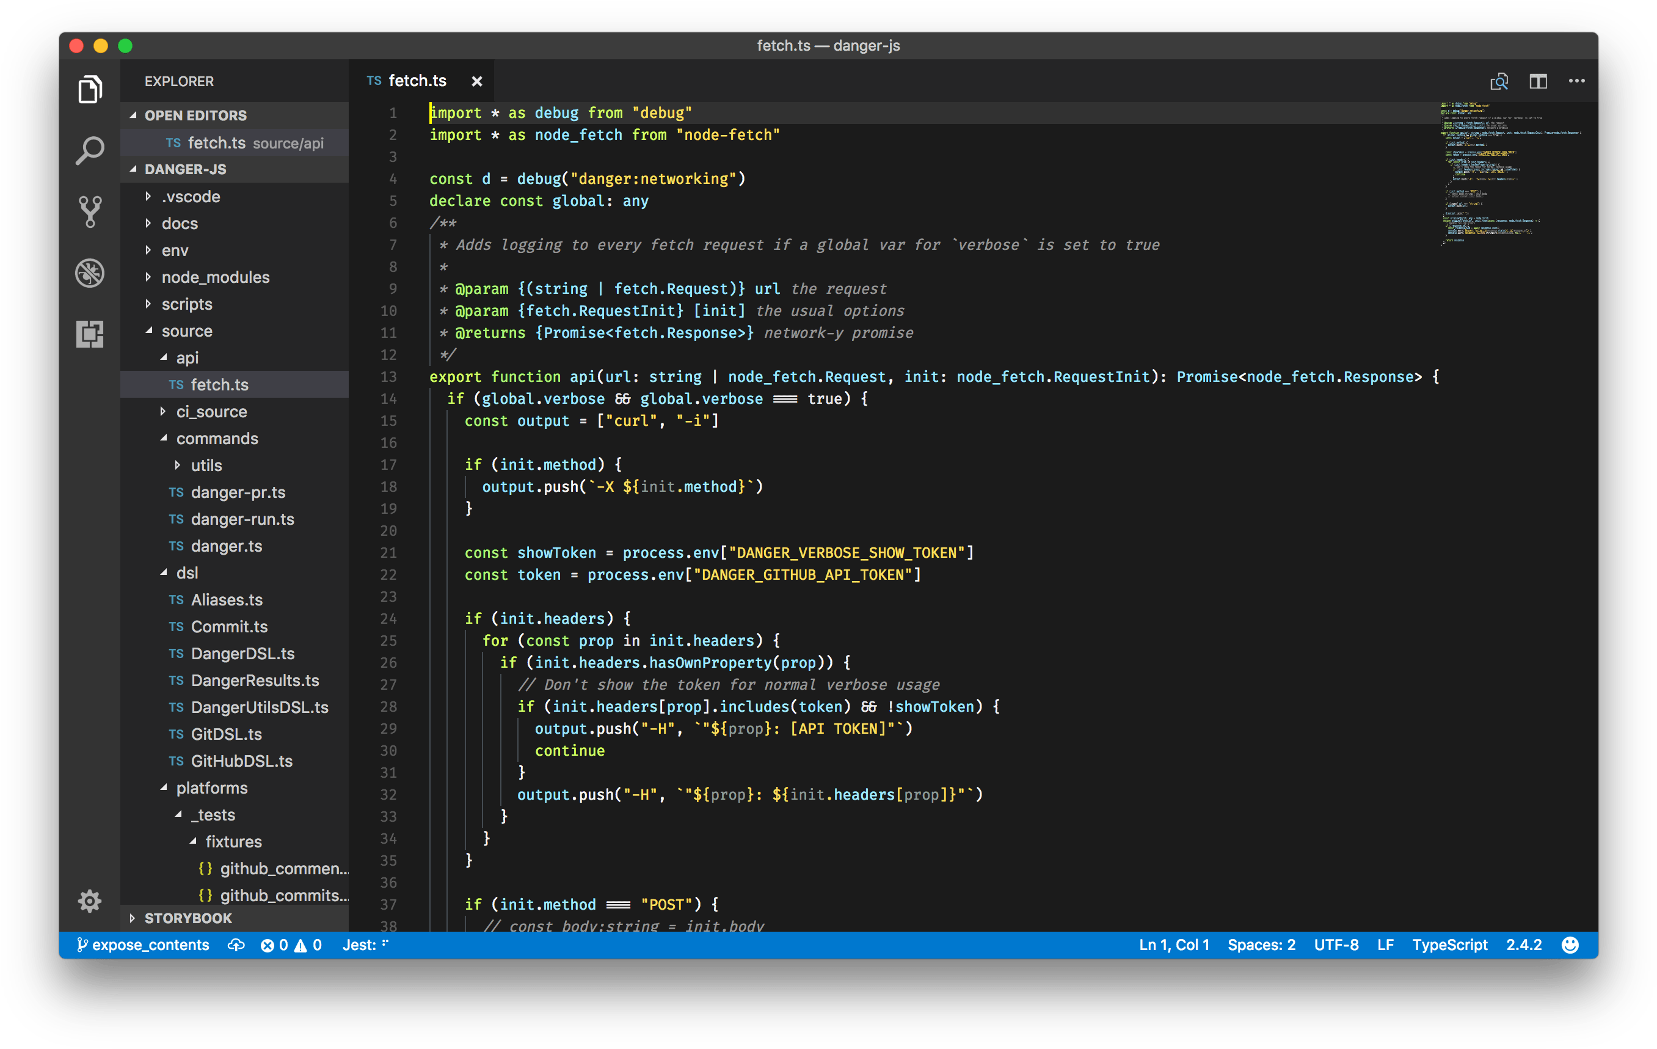Viewport: 1657px width, 1049px height.
Task: Click the publish changes cloud icon
Action: (x=236, y=945)
